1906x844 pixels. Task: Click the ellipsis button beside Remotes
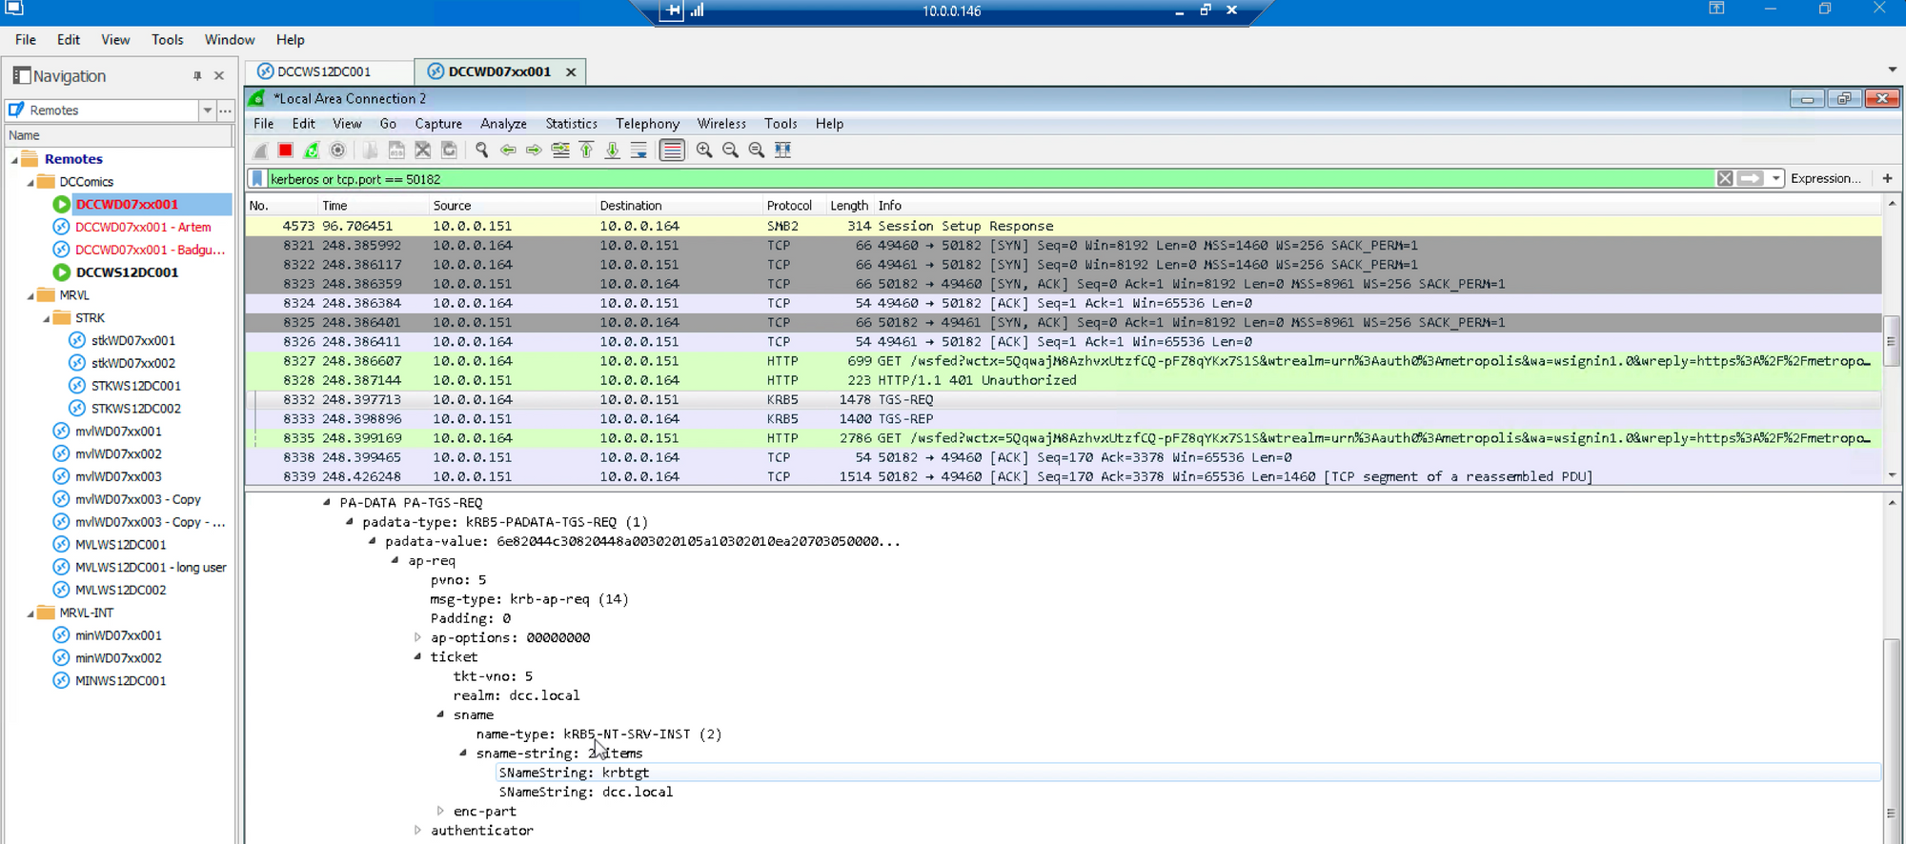point(225,111)
